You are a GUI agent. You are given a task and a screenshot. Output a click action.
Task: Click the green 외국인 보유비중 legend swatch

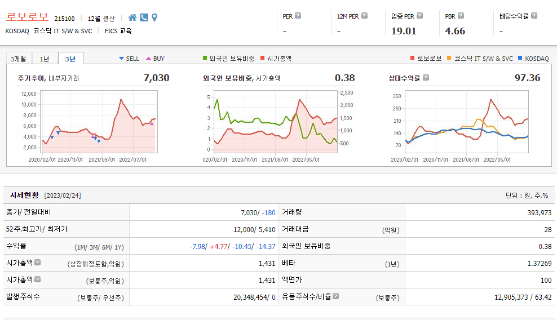click(x=205, y=58)
